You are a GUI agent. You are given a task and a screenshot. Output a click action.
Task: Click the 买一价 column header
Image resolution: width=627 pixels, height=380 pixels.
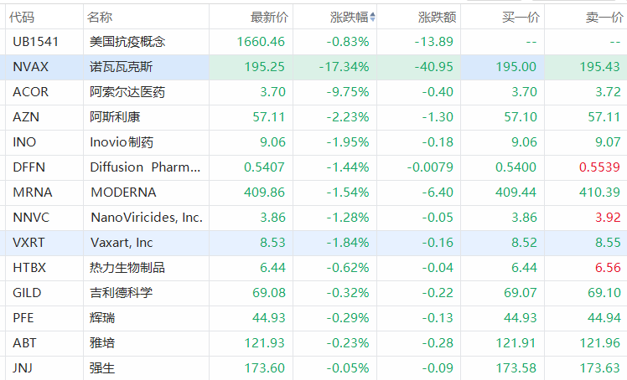coord(520,17)
